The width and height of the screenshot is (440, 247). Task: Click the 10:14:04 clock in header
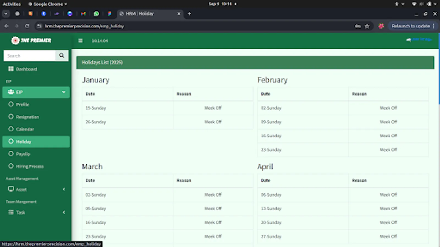100,41
